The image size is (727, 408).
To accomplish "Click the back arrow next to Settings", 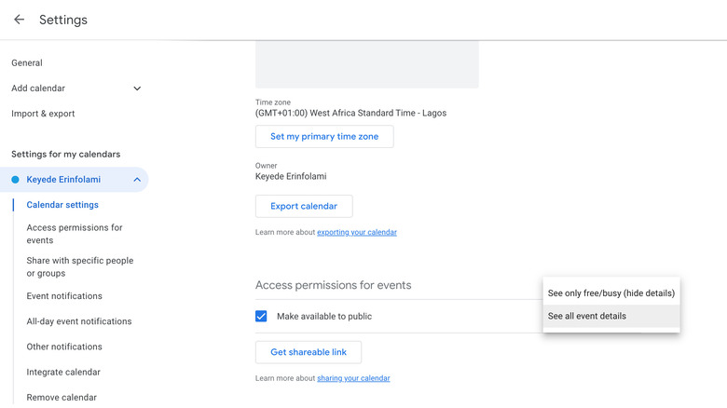I will coord(19,20).
